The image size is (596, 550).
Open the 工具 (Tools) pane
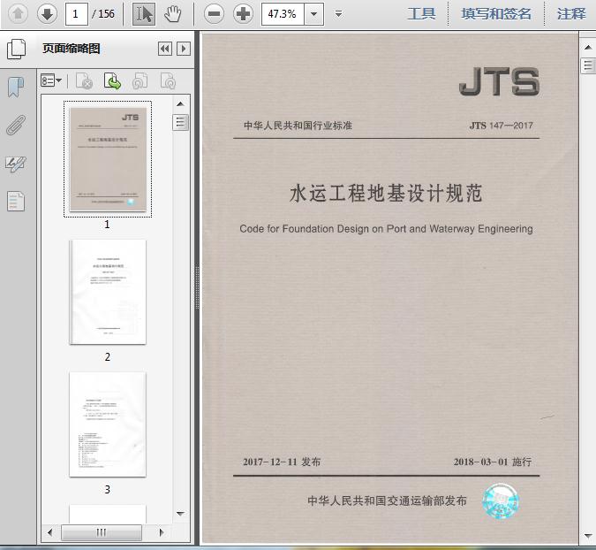421,13
